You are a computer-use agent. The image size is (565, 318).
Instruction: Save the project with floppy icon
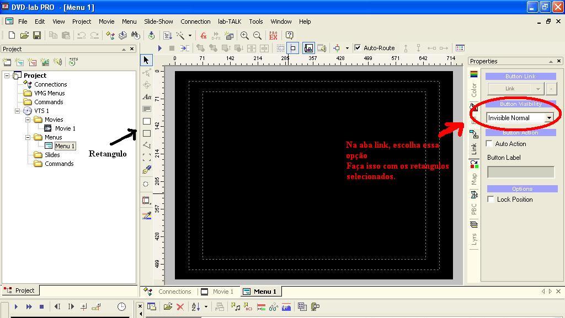pos(37,35)
